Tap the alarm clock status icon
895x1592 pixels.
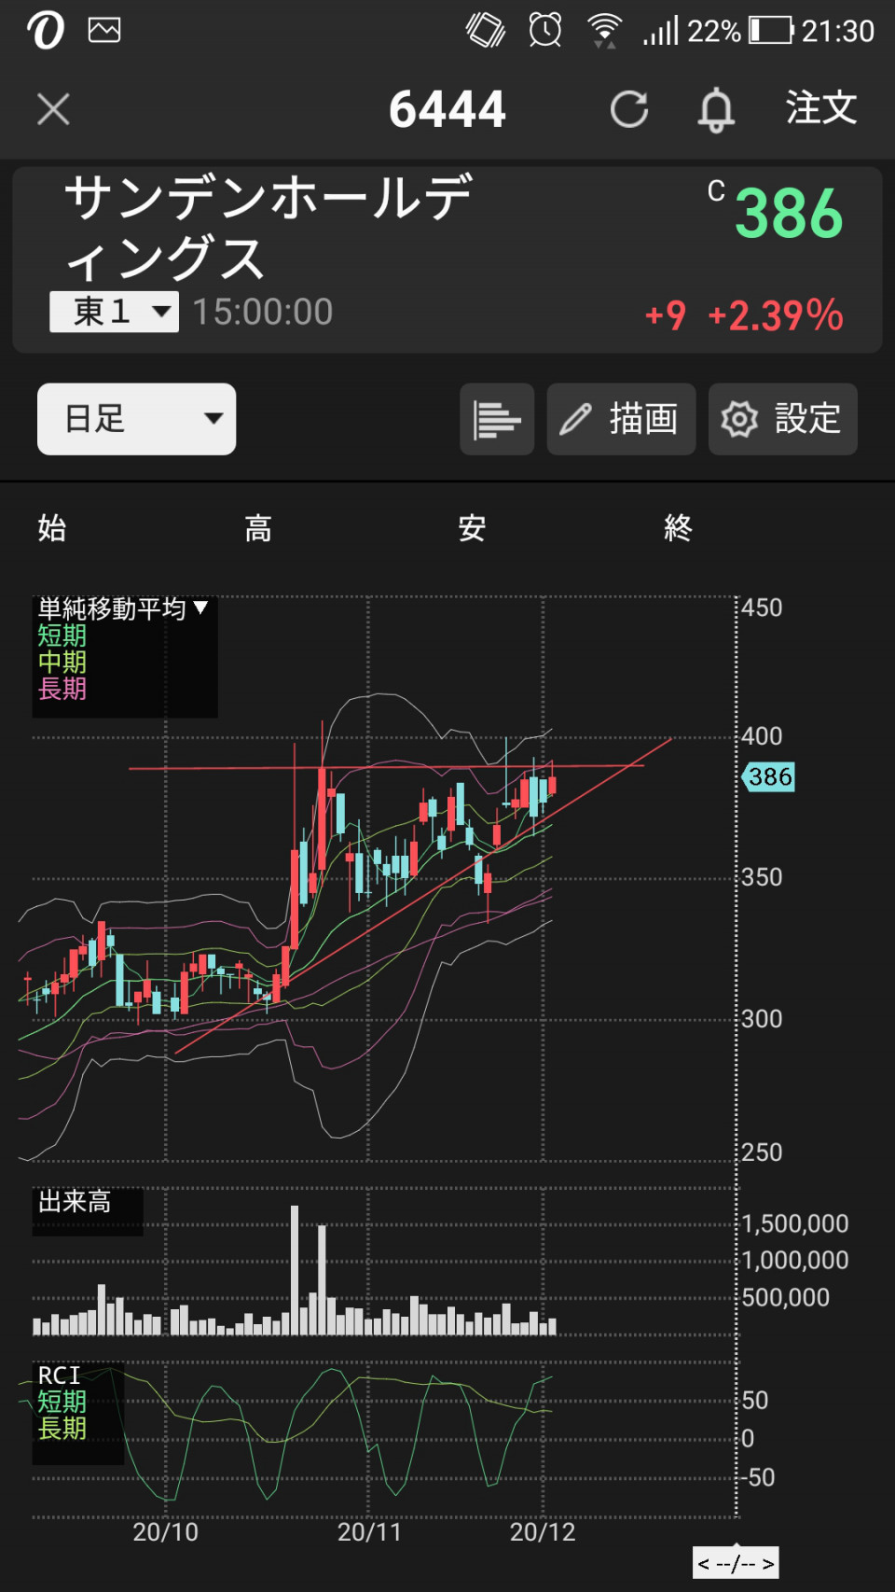click(545, 30)
